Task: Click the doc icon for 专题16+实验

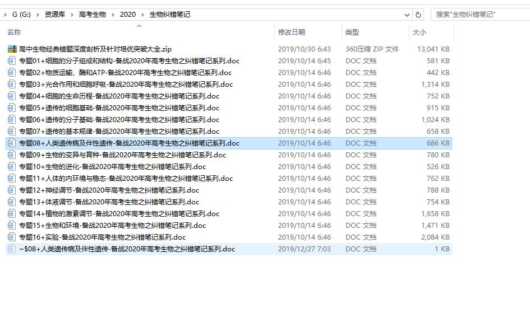Action: [x=11, y=237]
